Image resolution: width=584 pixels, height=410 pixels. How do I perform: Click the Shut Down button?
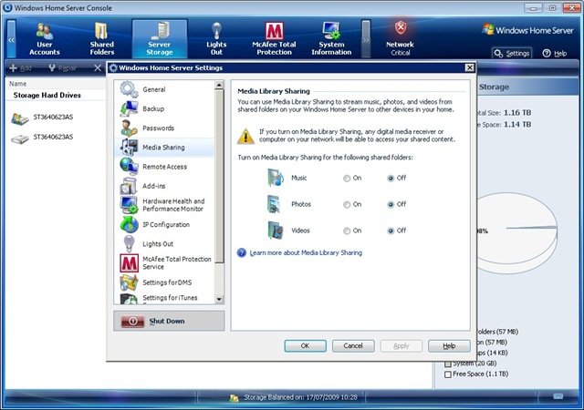click(169, 321)
